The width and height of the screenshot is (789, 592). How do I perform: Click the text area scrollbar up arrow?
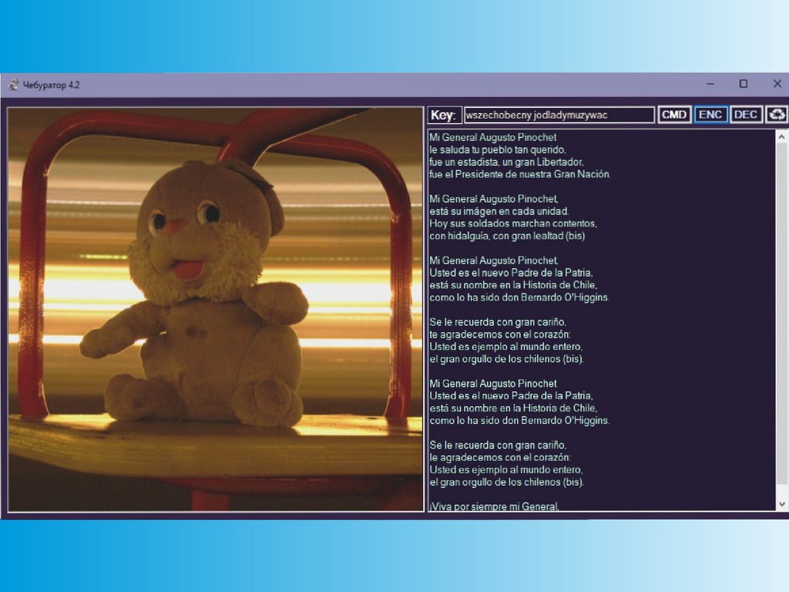tap(781, 136)
